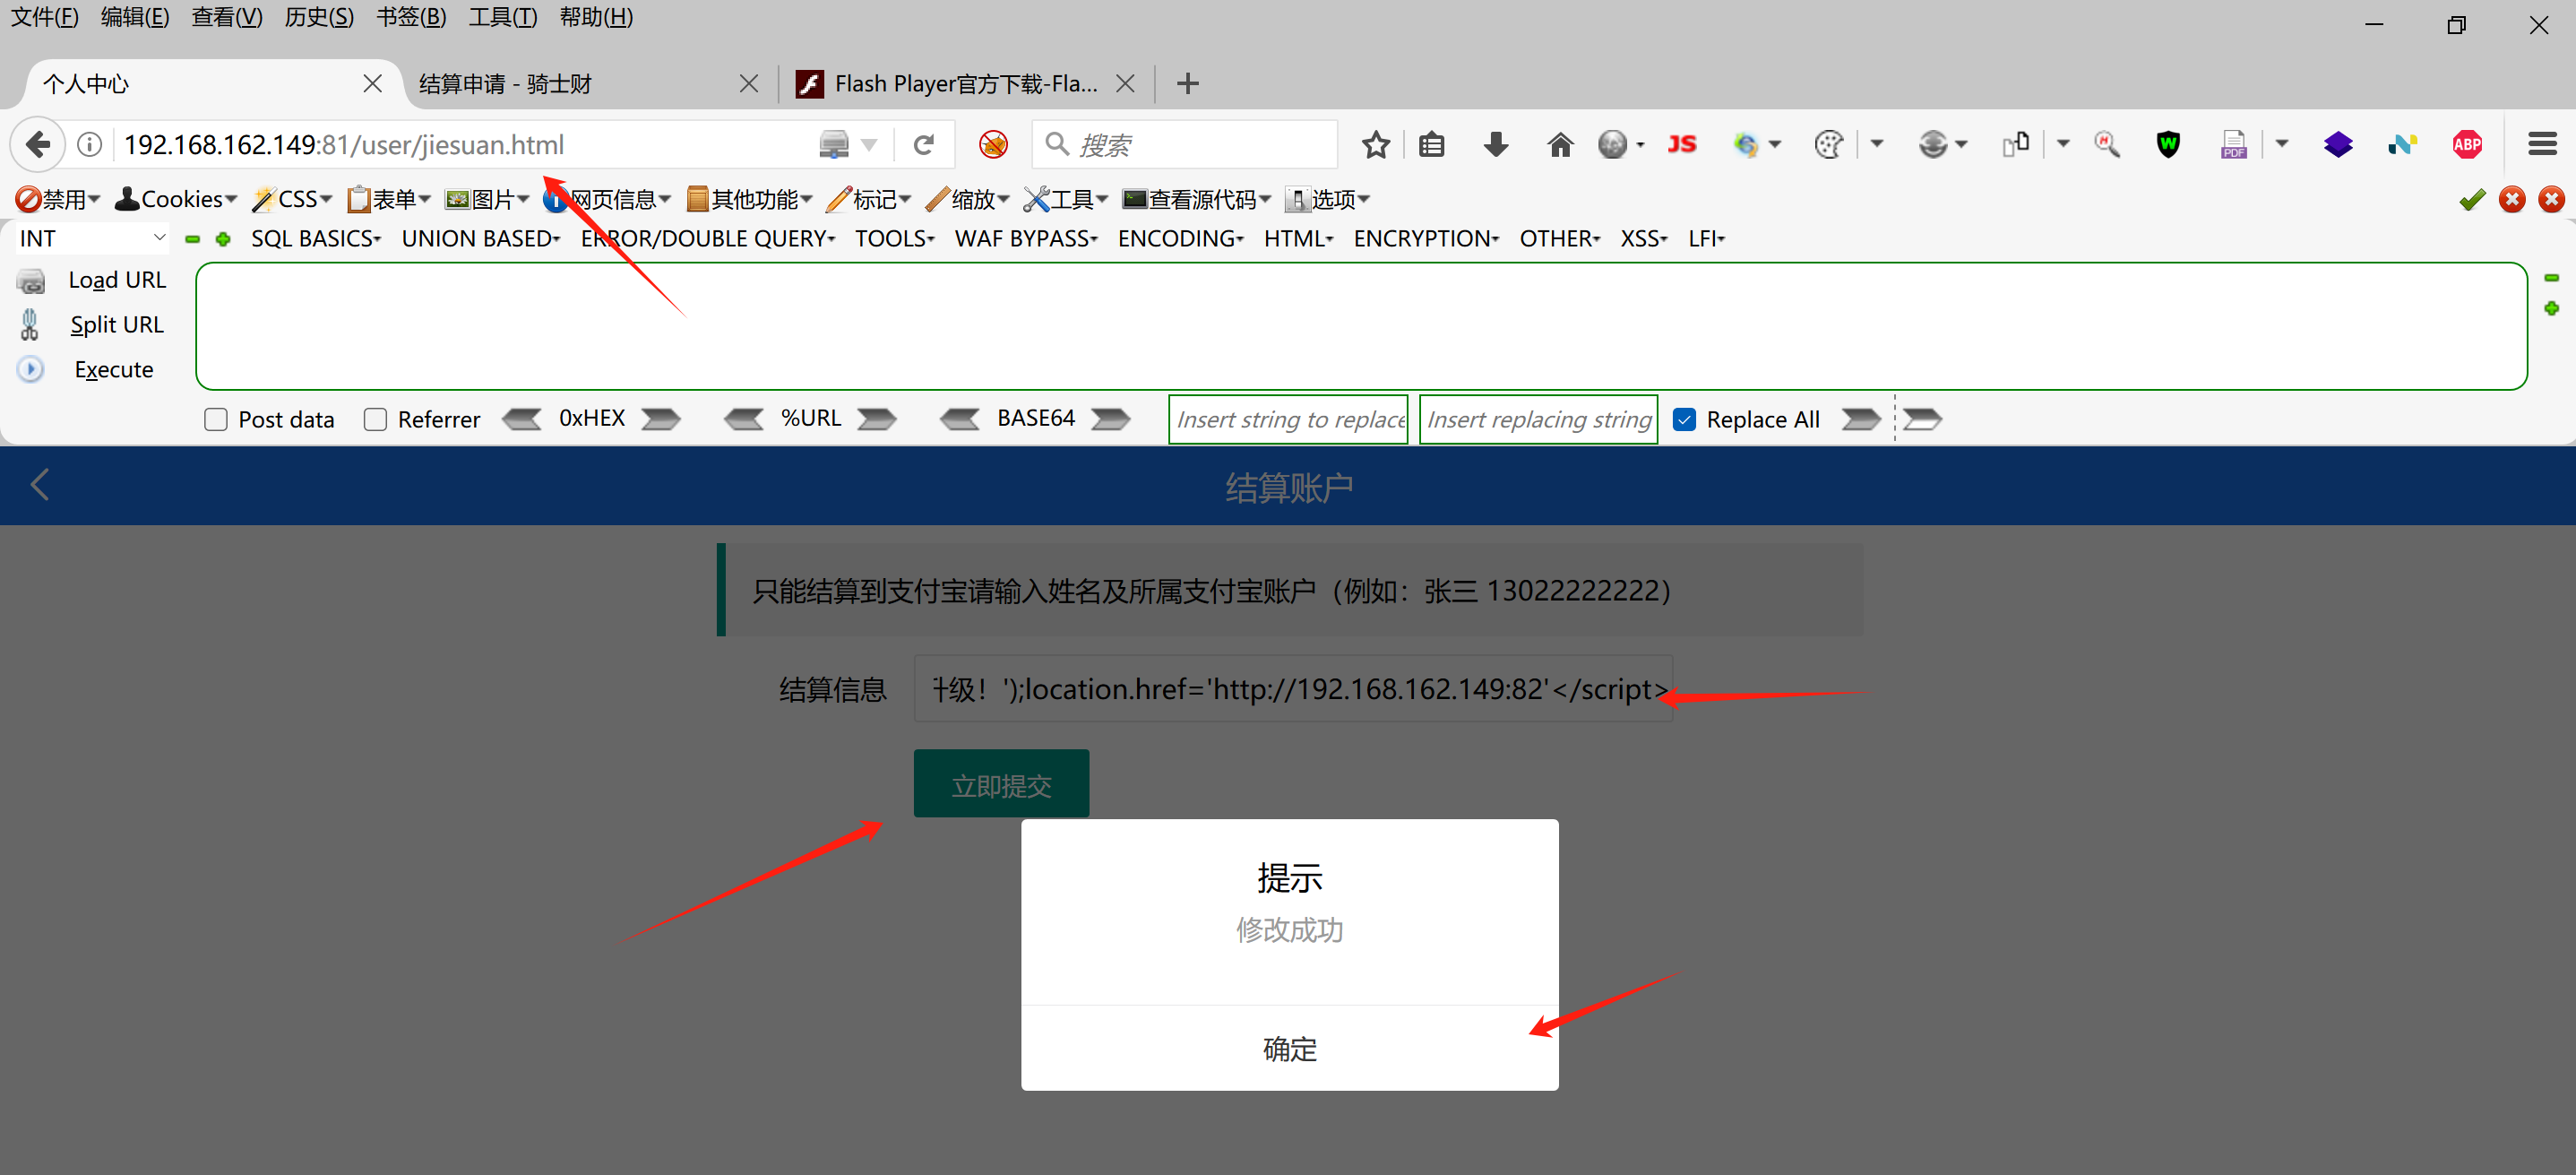Viewport: 2576px width, 1175px height.
Task: Expand the SQL BASICS menu
Action: point(315,239)
